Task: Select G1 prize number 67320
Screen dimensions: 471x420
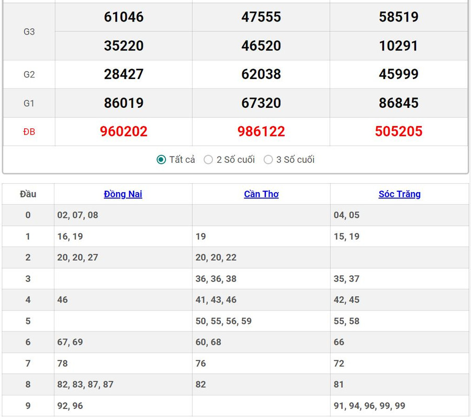Action: click(261, 103)
